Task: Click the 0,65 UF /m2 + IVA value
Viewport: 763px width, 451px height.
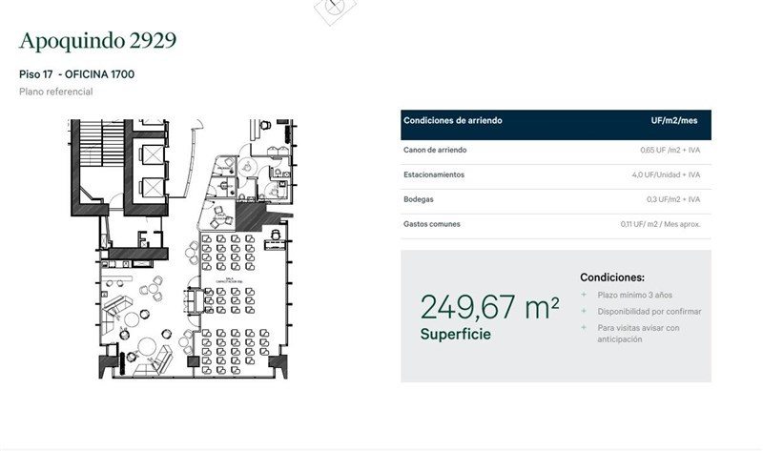Action: [x=670, y=151]
